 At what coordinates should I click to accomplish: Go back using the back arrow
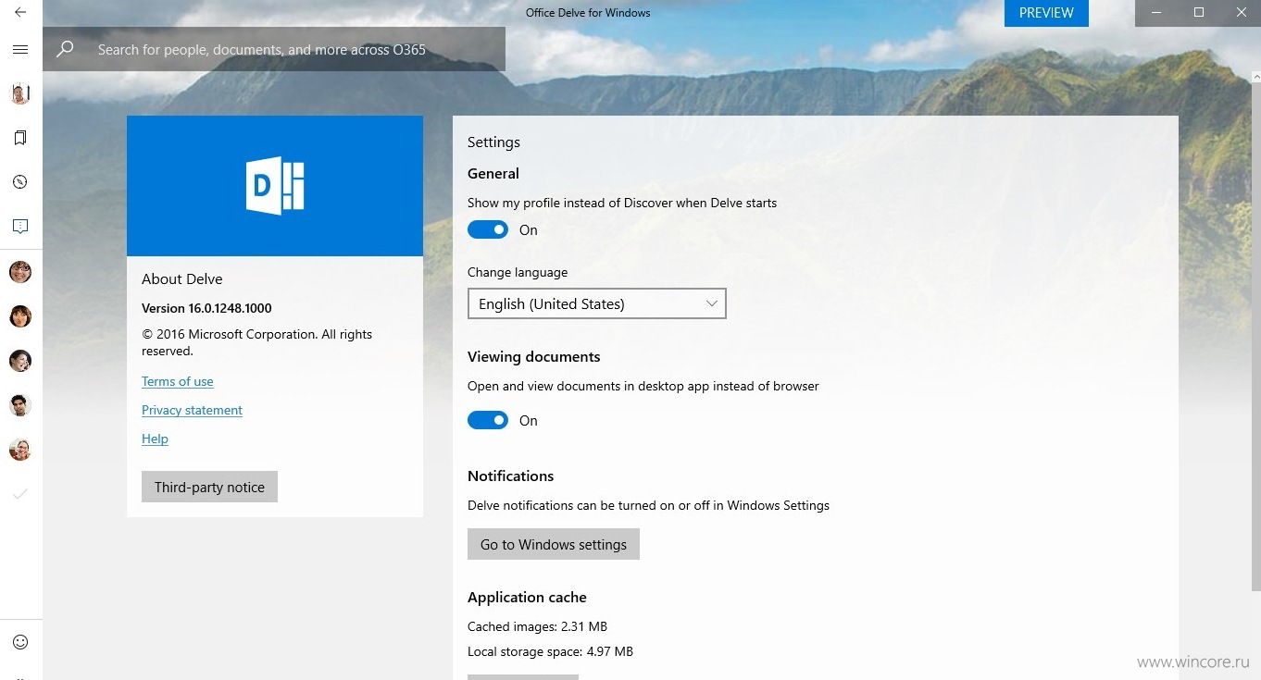point(20,13)
